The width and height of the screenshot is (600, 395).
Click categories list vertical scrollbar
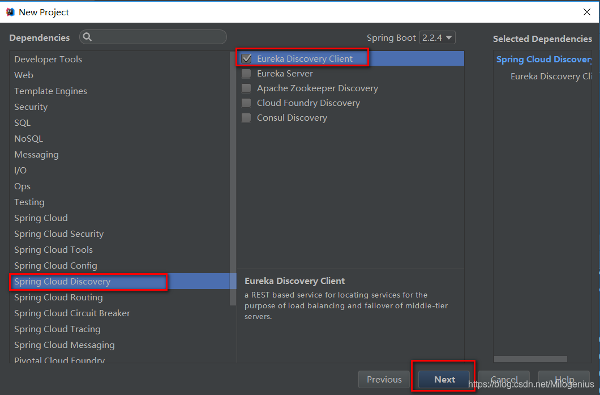(x=233, y=179)
